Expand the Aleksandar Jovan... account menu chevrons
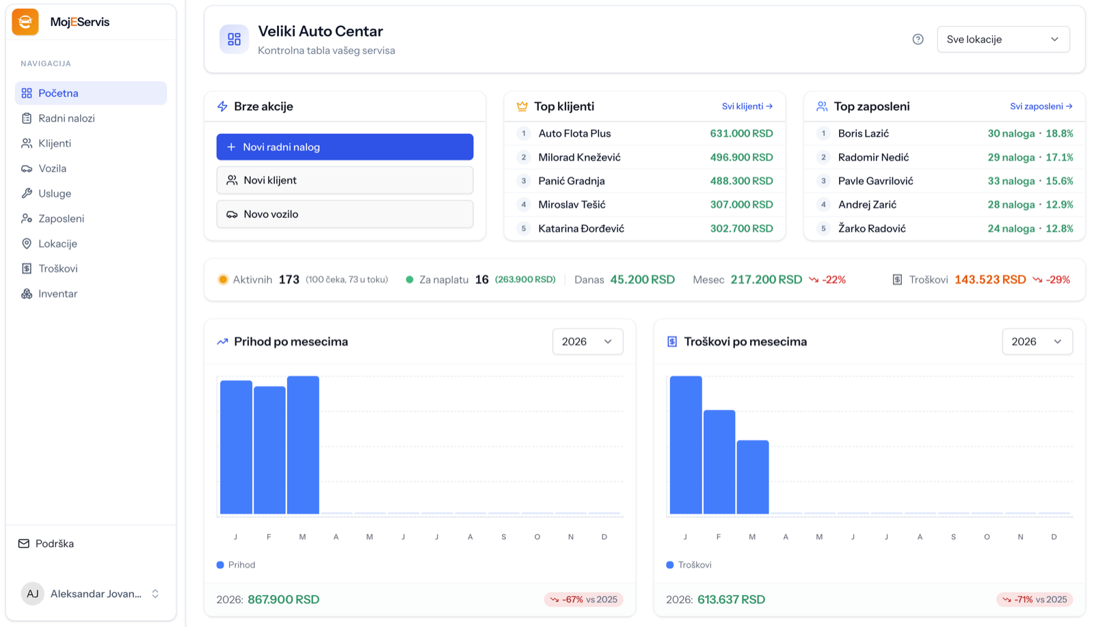This screenshot has width=1094, height=627. click(155, 594)
